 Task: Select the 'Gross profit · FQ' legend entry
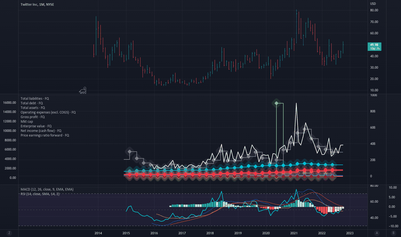[x=32, y=117]
